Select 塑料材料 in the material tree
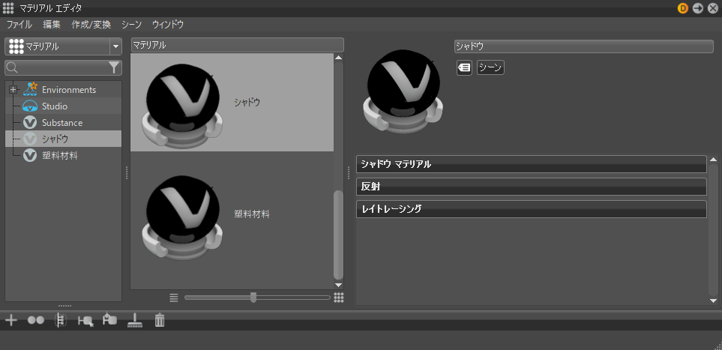This screenshot has width=722, height=350. [x=60, y=156]
